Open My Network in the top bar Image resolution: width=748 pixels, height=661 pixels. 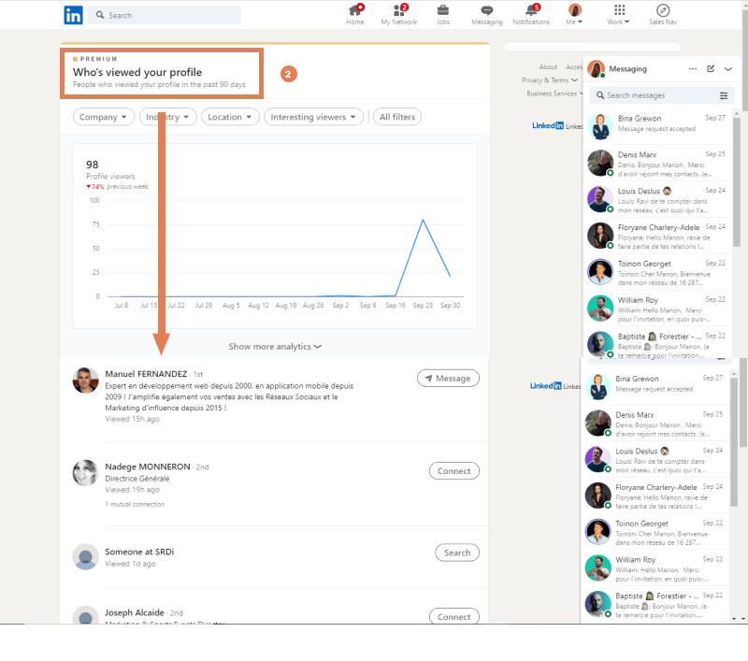pyautogui.click(x=399, y=15)
